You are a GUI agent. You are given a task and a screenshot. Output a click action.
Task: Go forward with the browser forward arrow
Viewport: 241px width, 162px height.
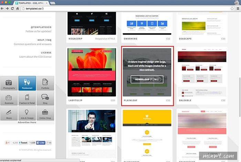7,9
